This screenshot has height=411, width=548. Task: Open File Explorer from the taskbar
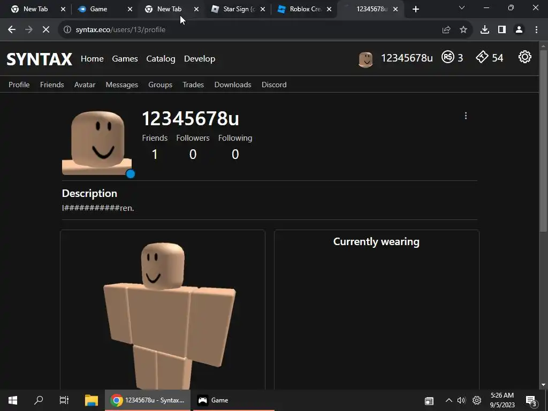click(92, 400)
